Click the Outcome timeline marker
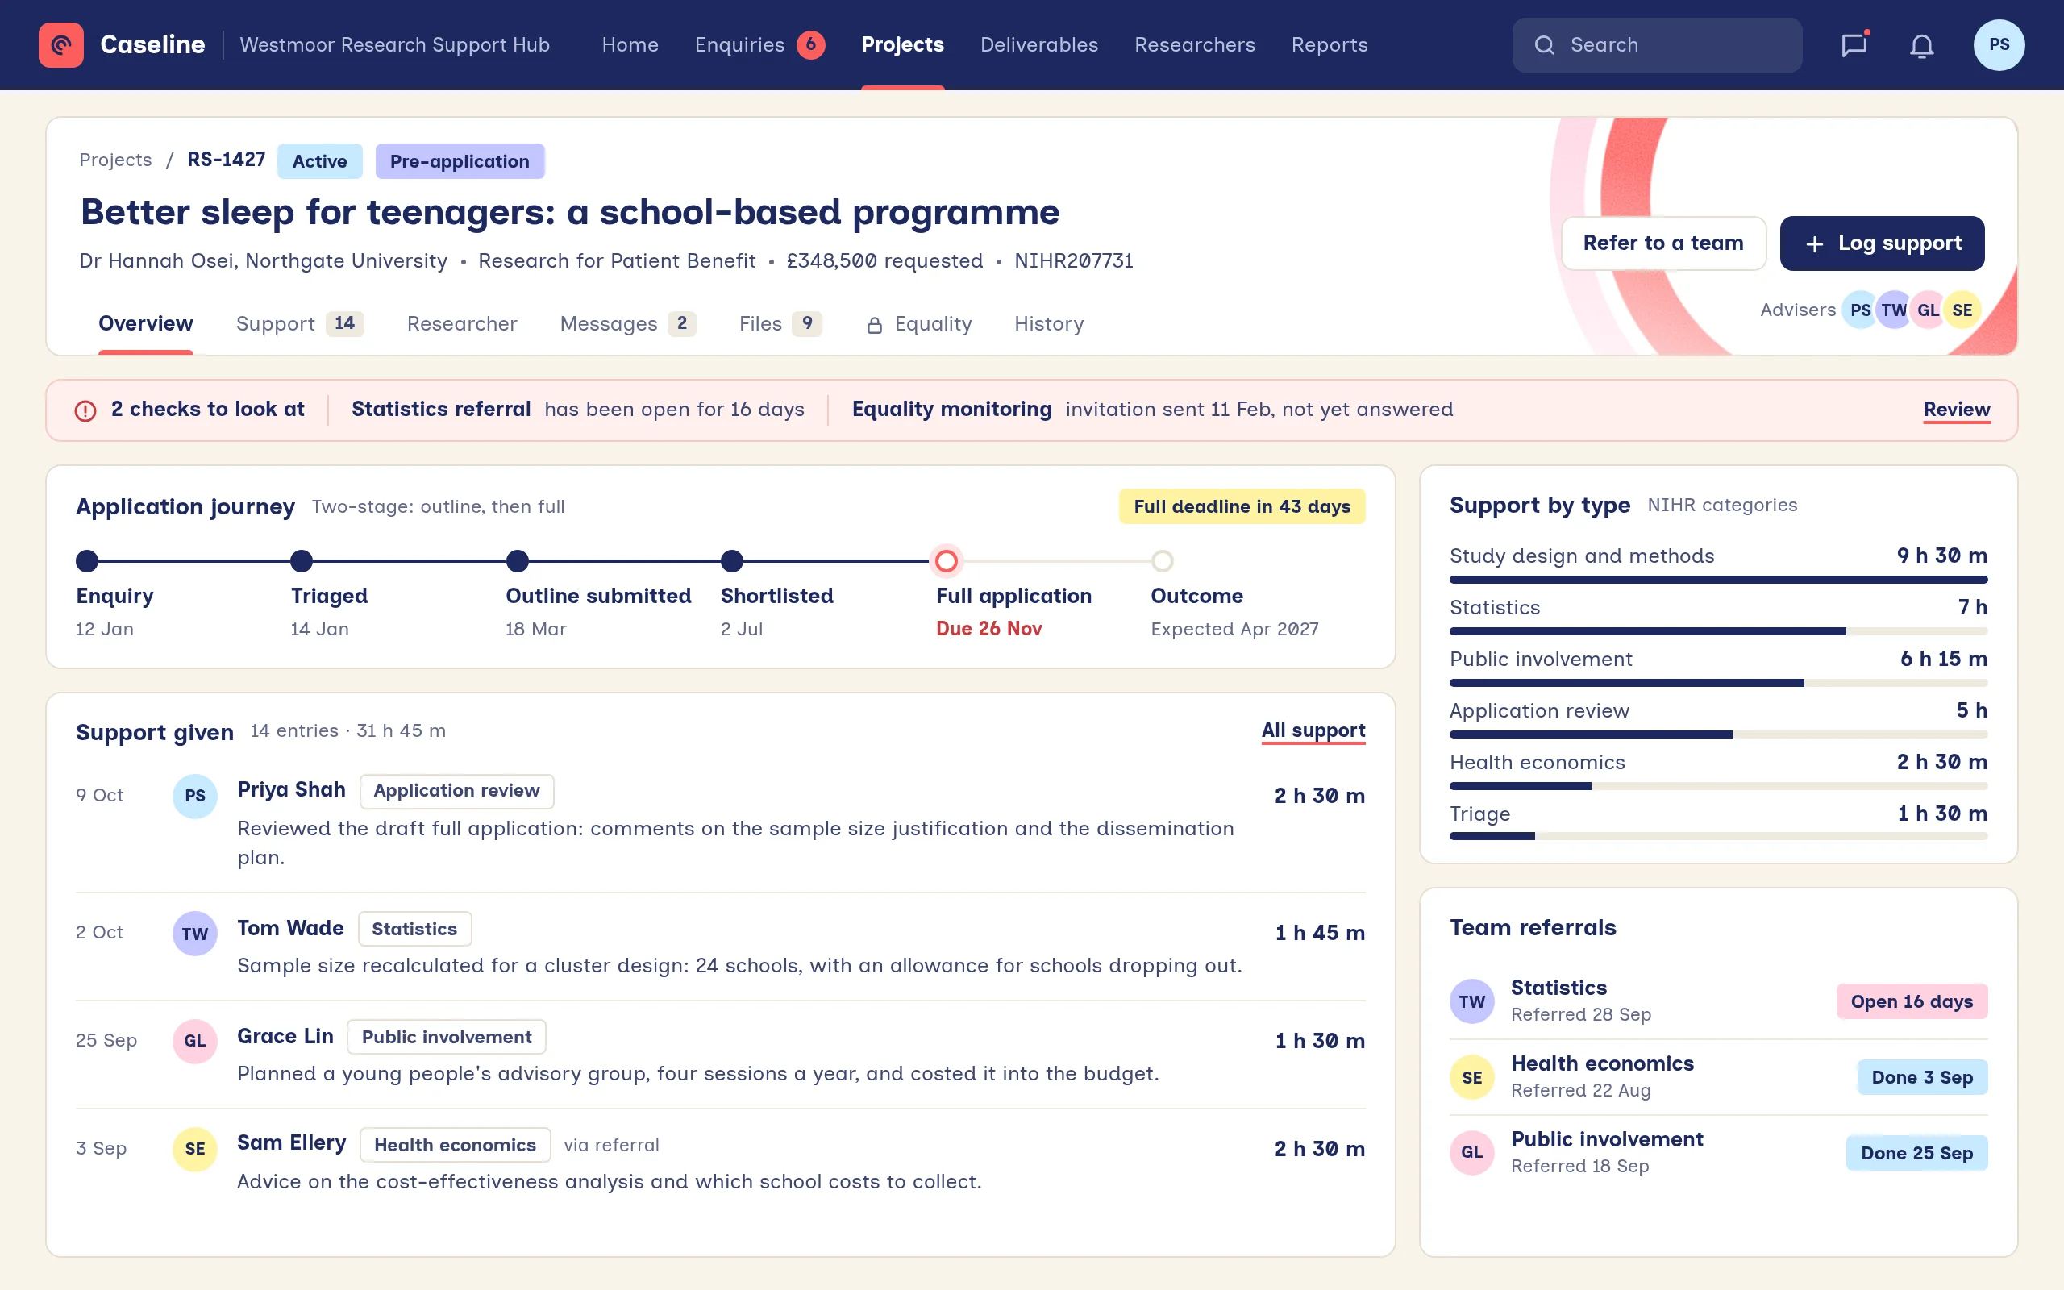The width and height of the screenshot is (2064, 1290). tap(1162, 560)
